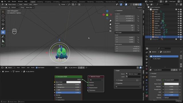This screenshot has width=183, height=103.
Task: Switch to the UV Editing workspace tab
Action: [x=56, y=2]
